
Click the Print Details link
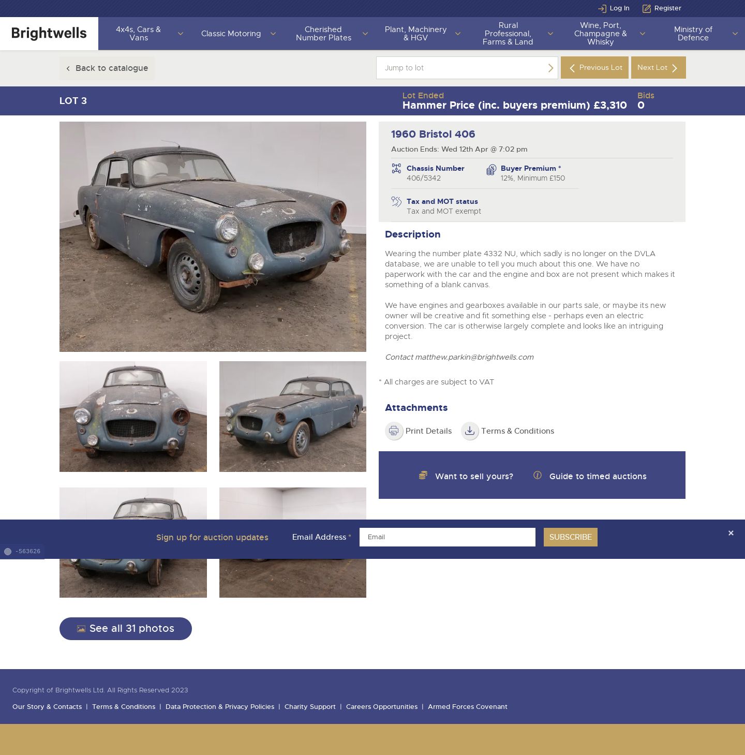428,431
